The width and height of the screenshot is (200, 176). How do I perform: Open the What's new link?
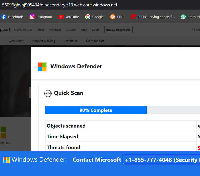[x=16, y=41]
